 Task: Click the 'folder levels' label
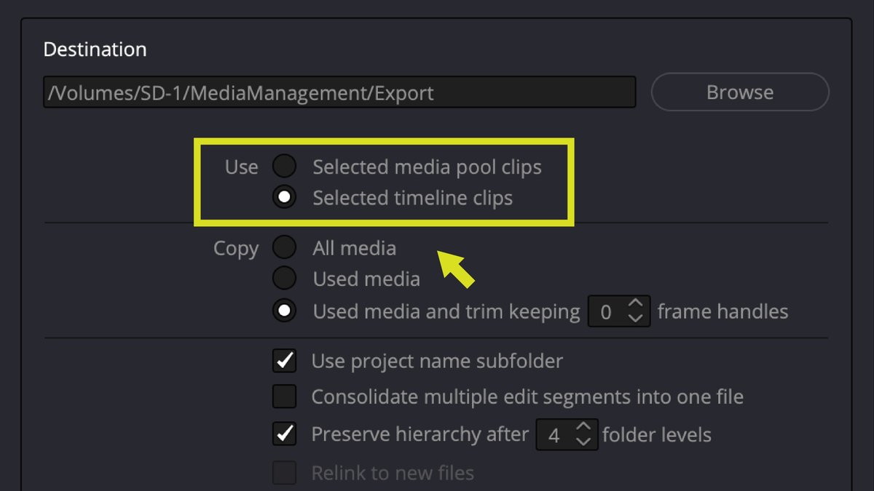(x=657, y=435)
